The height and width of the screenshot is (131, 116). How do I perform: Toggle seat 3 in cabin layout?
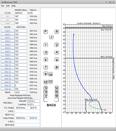click(46, 52)
